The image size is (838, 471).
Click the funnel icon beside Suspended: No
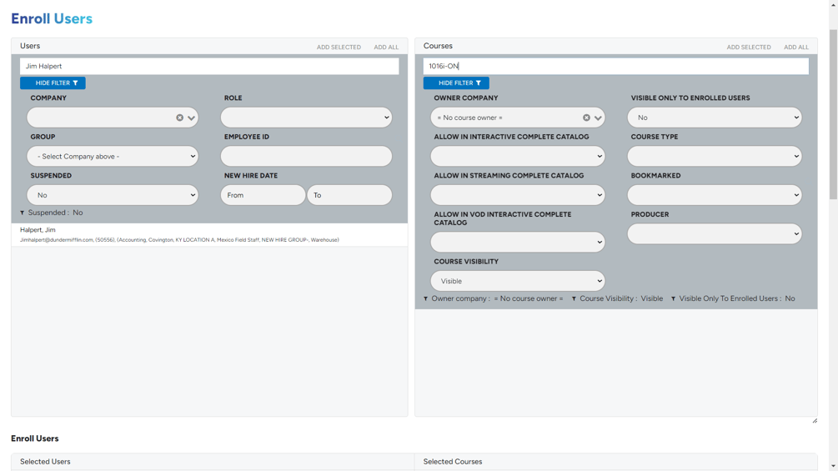pyautogui.click(x=23, y=213)
